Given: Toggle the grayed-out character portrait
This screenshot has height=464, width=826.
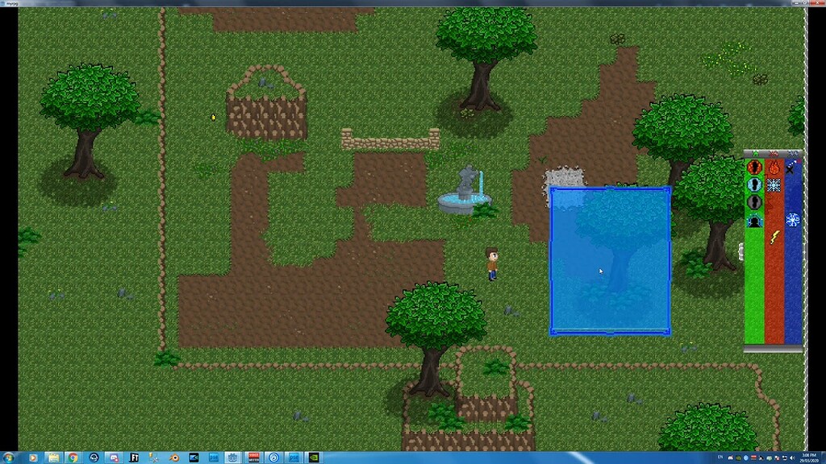Looking at the screenshot, I should 754,201.
